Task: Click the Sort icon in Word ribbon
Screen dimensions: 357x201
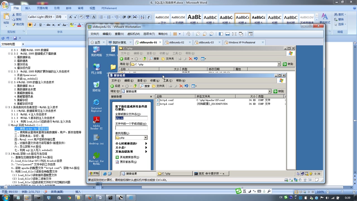Action: [143, 17]
